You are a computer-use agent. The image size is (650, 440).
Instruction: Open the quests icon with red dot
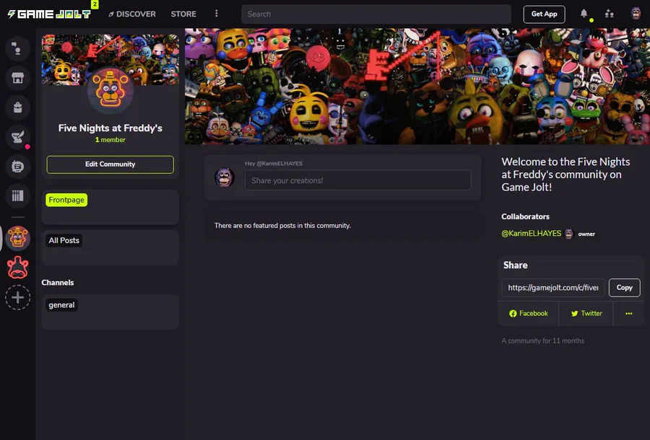coord(17,137)
